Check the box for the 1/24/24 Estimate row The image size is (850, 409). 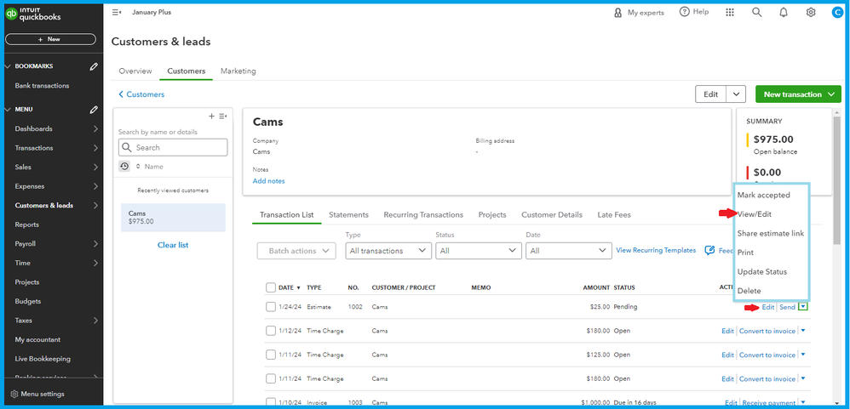271,307
